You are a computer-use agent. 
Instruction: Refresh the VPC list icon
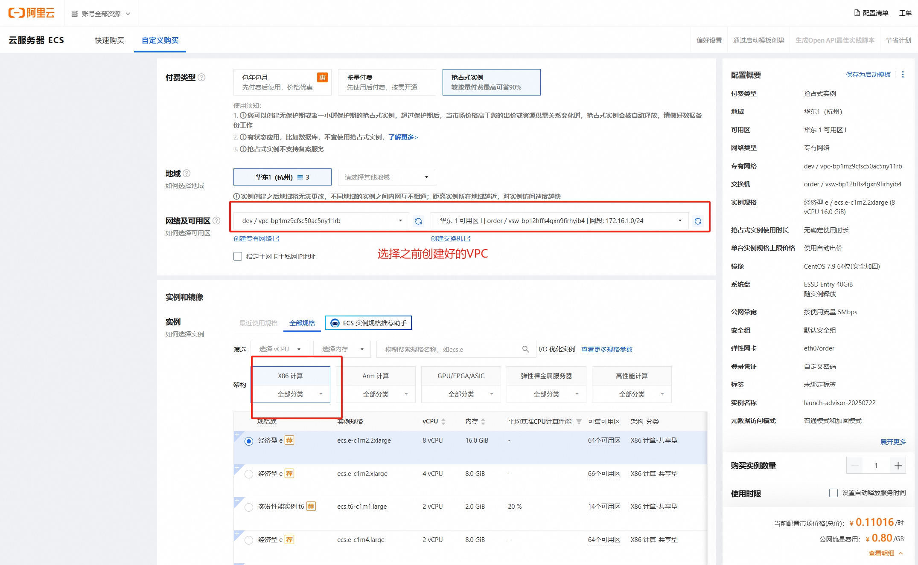pos(418,221)
